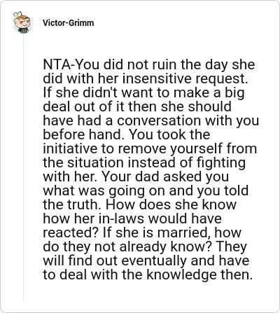Click the line "If she didn't want to make a big"
280x313 pixels.
point(143,93)
